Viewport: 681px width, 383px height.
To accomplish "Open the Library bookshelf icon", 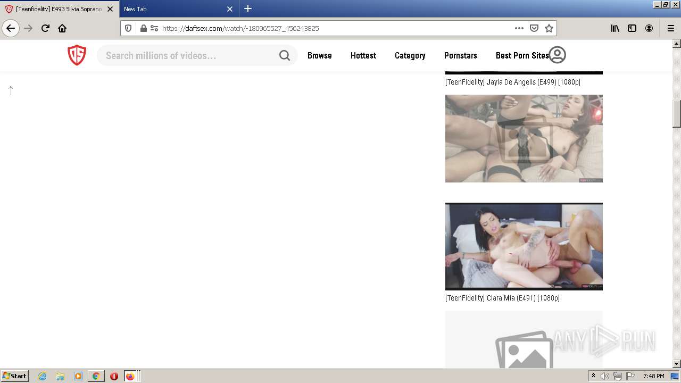I will (x=615, y=28).
